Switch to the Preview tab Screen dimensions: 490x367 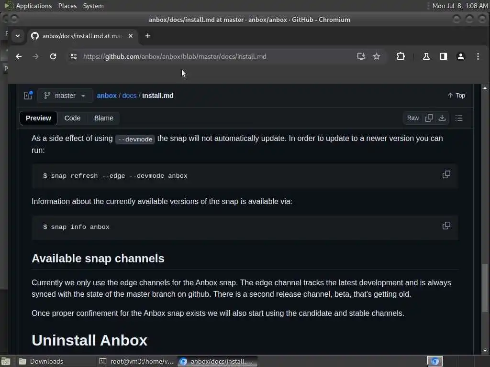coord(38,118)
